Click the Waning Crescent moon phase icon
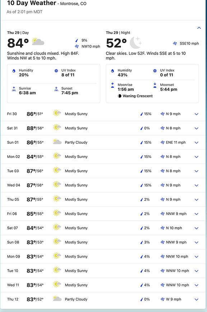Screen dimensions: 207x312 point(119,96)
